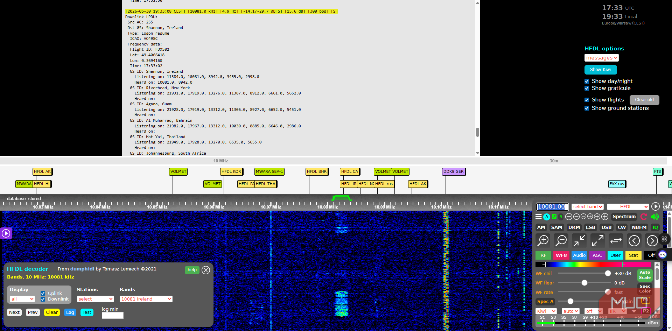The image size is (672, 331).
Task: Switch to the Audio tab
Action: point(579,255)
